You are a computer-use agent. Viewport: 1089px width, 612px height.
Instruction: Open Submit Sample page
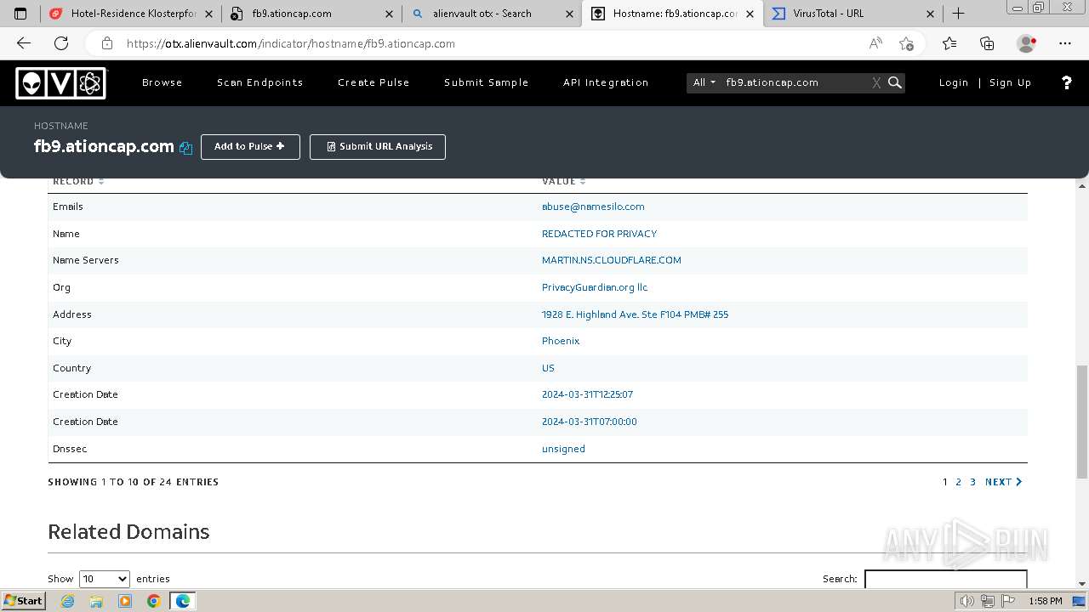click(x=487, y=82)
